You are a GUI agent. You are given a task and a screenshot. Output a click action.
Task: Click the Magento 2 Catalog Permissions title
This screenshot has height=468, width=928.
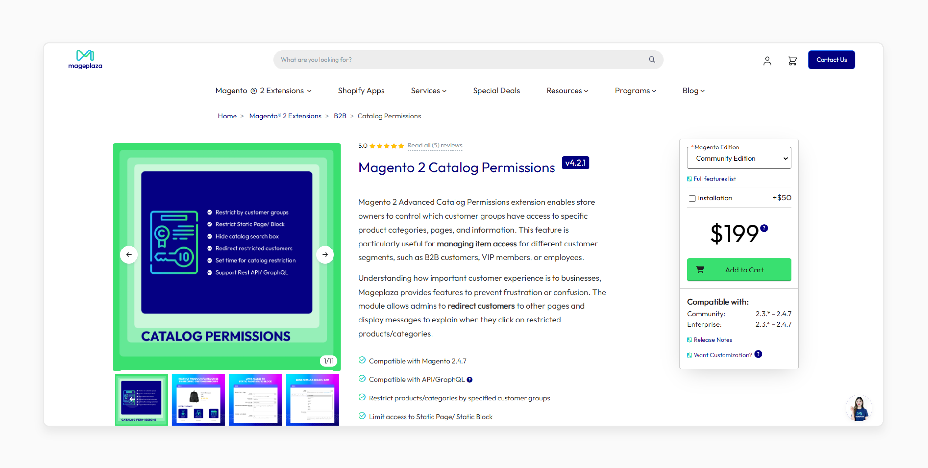tap(457, 167)
